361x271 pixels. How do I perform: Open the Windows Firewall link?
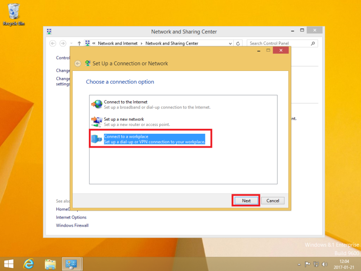tap(72, 225)
